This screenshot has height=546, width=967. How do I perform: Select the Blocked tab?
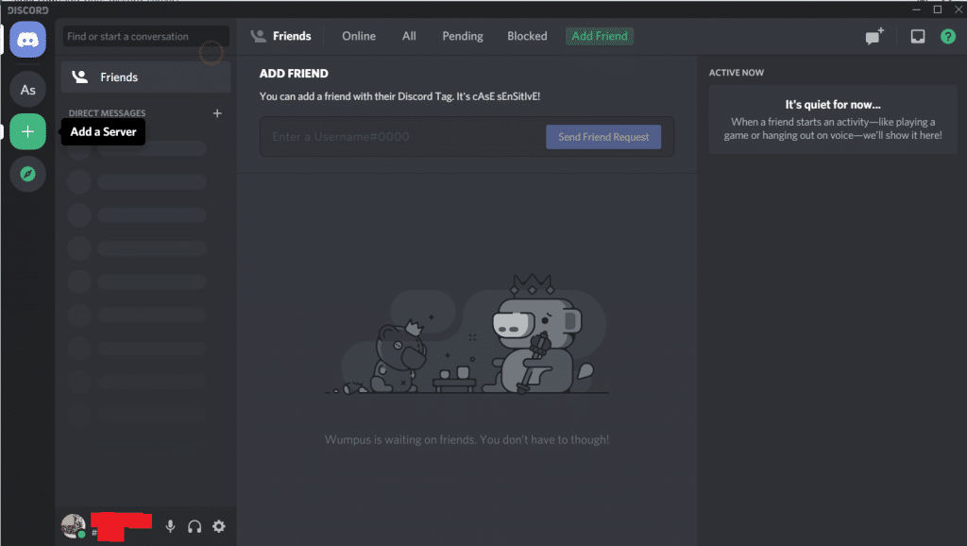pos(526,36)
